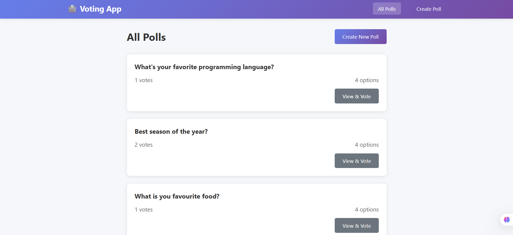
Task: Click the All Polls page heading
Action: [146, 37]
